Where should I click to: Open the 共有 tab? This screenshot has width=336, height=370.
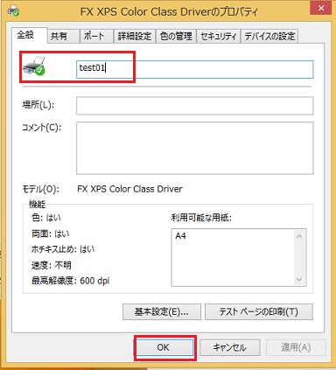pyautogui.click(x=63, y=36)
